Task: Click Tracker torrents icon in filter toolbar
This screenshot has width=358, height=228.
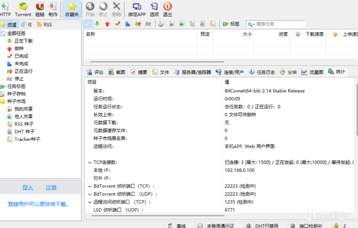Action: pos(213,24)
